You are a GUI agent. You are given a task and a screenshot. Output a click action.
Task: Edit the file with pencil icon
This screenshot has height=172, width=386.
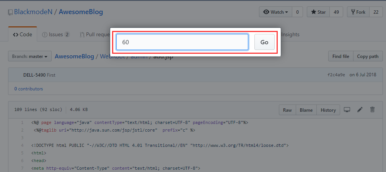coord(360,110)
